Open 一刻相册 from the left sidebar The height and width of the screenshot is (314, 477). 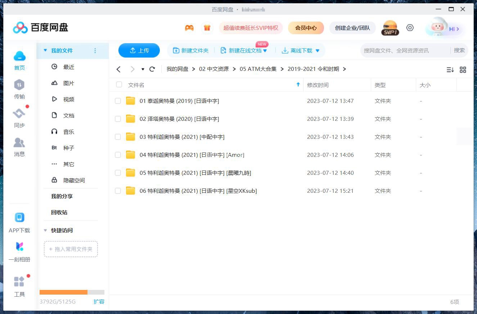[x=19, y=252]
